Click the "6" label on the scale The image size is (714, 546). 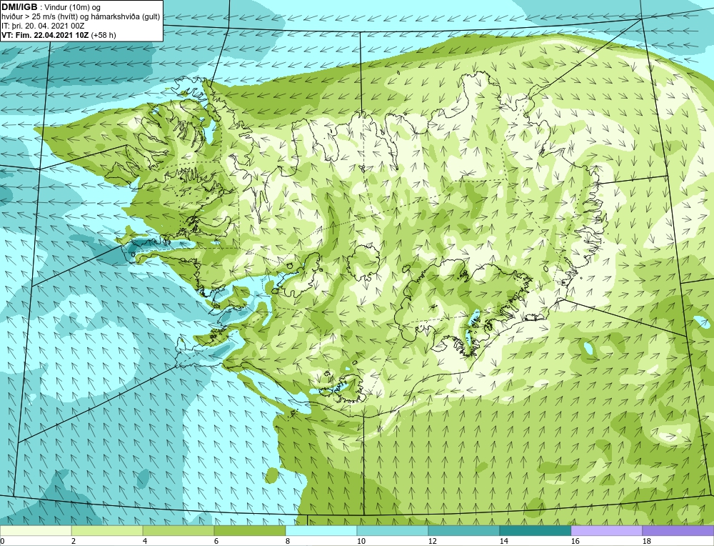pos(217,541)
